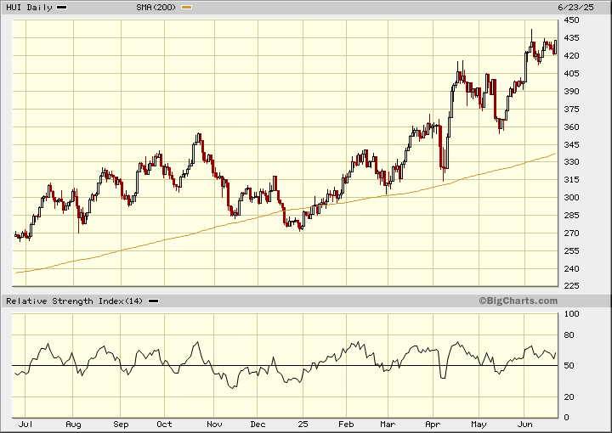The image size is (612, 433).
Task: Click the "Sep" month label
Action: [x=121, y=424]
